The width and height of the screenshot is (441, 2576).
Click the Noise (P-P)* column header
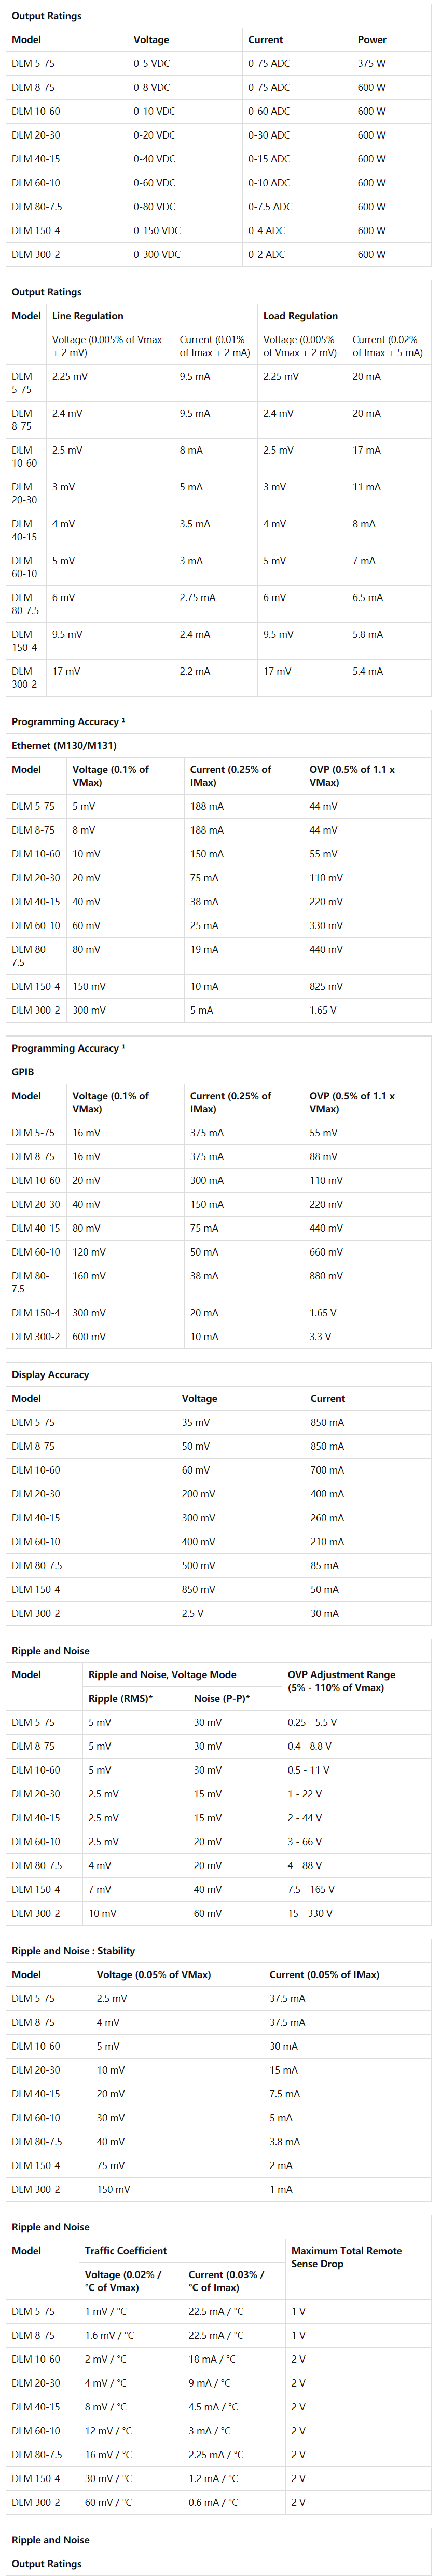[222, 1698]
